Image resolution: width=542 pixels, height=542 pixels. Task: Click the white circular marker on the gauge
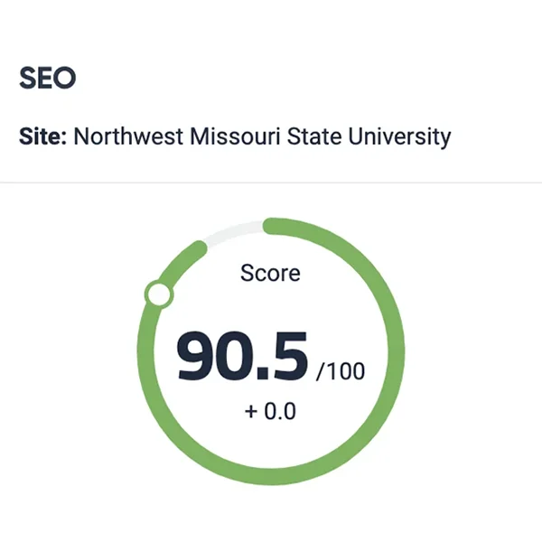159,294
